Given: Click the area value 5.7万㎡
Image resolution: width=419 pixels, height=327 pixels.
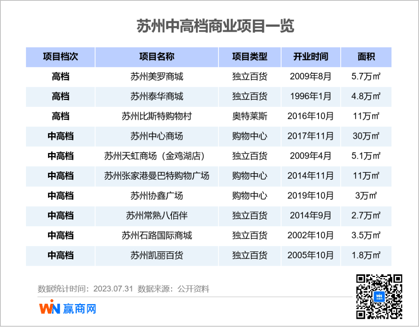Looking at the screenshot, I should point(366,77).
